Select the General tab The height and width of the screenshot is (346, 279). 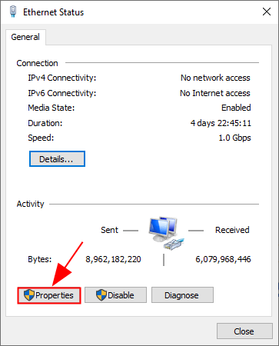point(25,37)
